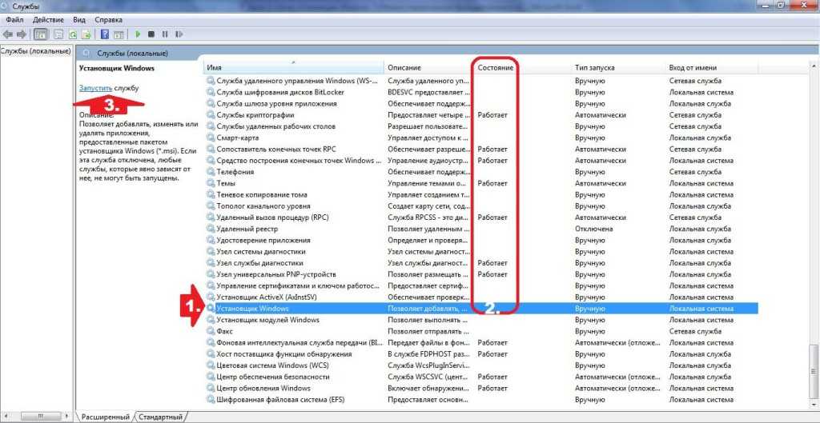Select Установщик ActiveX (AxInstSV) service
The image size is (820, 423).
click(481, 297)
